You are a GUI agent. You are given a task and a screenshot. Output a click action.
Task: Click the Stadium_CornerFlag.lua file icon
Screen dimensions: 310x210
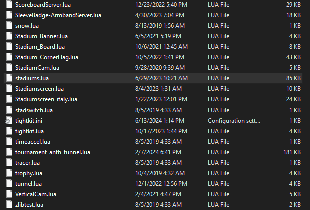tap(9, 57)
